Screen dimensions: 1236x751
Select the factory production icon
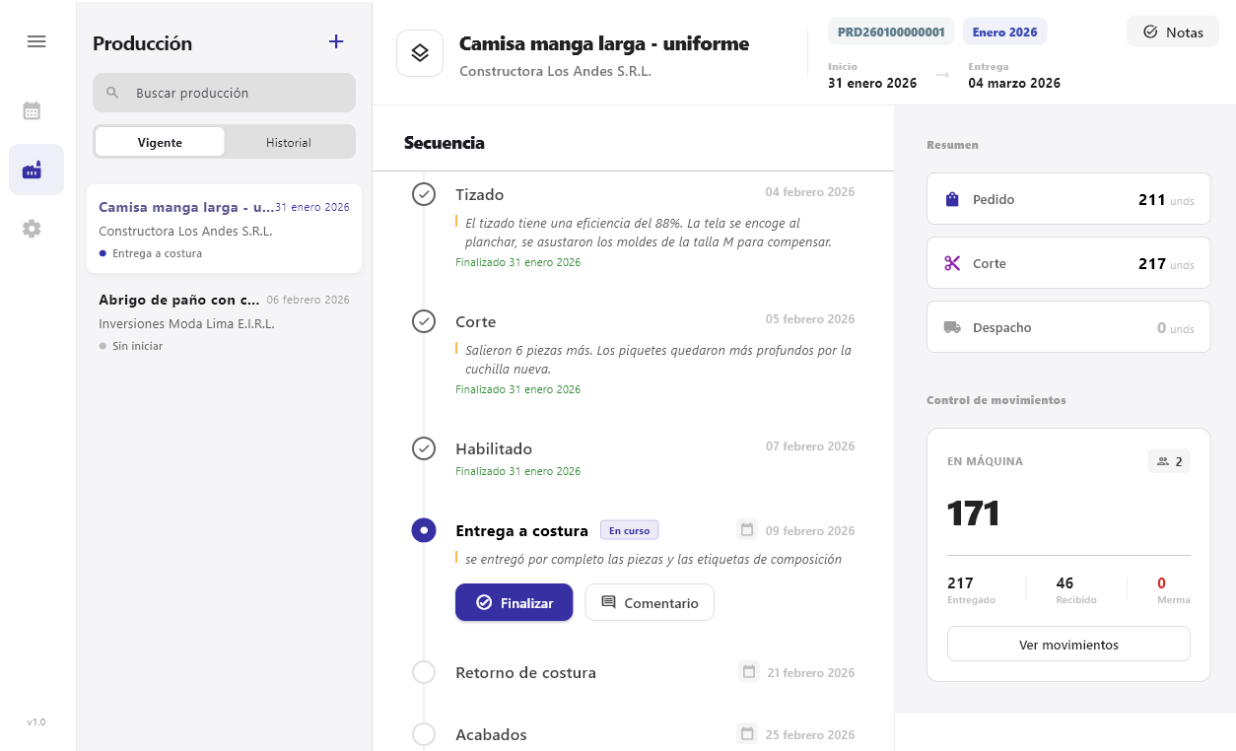point(33,170)
